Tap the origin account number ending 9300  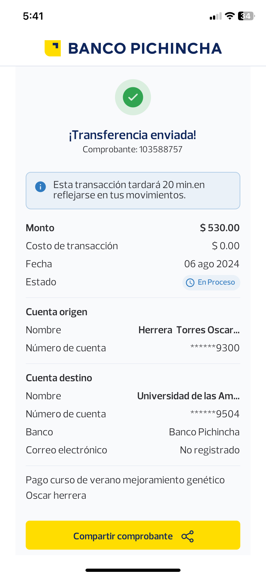click(215, 348)
